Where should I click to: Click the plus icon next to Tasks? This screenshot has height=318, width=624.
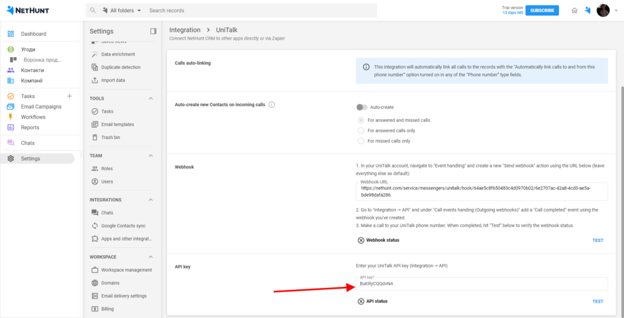(x=69, y=96)
